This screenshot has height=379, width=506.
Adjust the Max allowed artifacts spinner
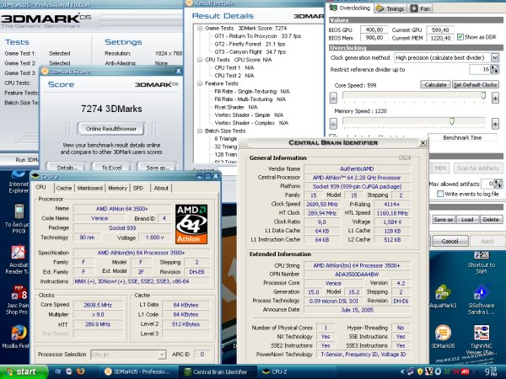click(x=498, y=184)
